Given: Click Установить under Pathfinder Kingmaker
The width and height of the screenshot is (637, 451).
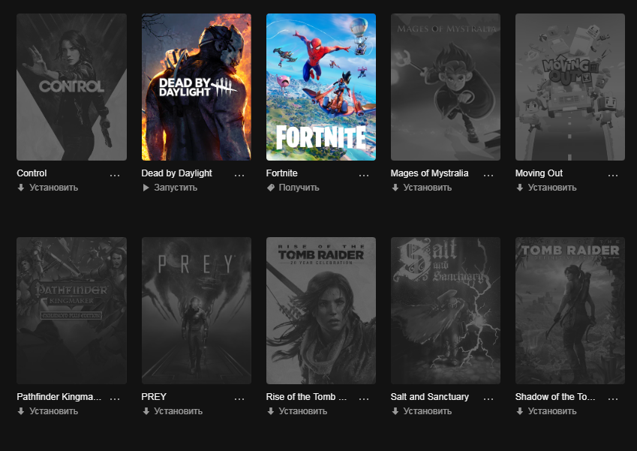Looking at the screenshot, I should (47, 411).
